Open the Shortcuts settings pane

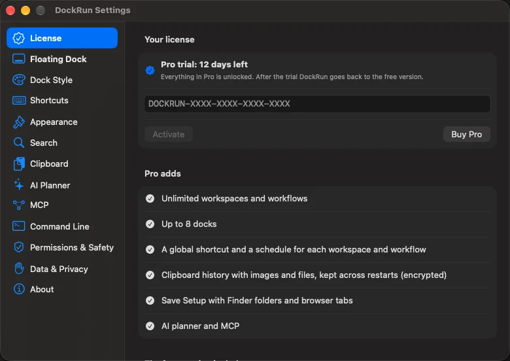coord(62,100)
